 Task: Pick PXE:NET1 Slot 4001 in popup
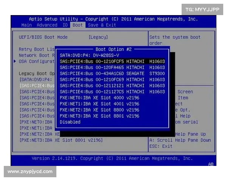coord(100,104)
